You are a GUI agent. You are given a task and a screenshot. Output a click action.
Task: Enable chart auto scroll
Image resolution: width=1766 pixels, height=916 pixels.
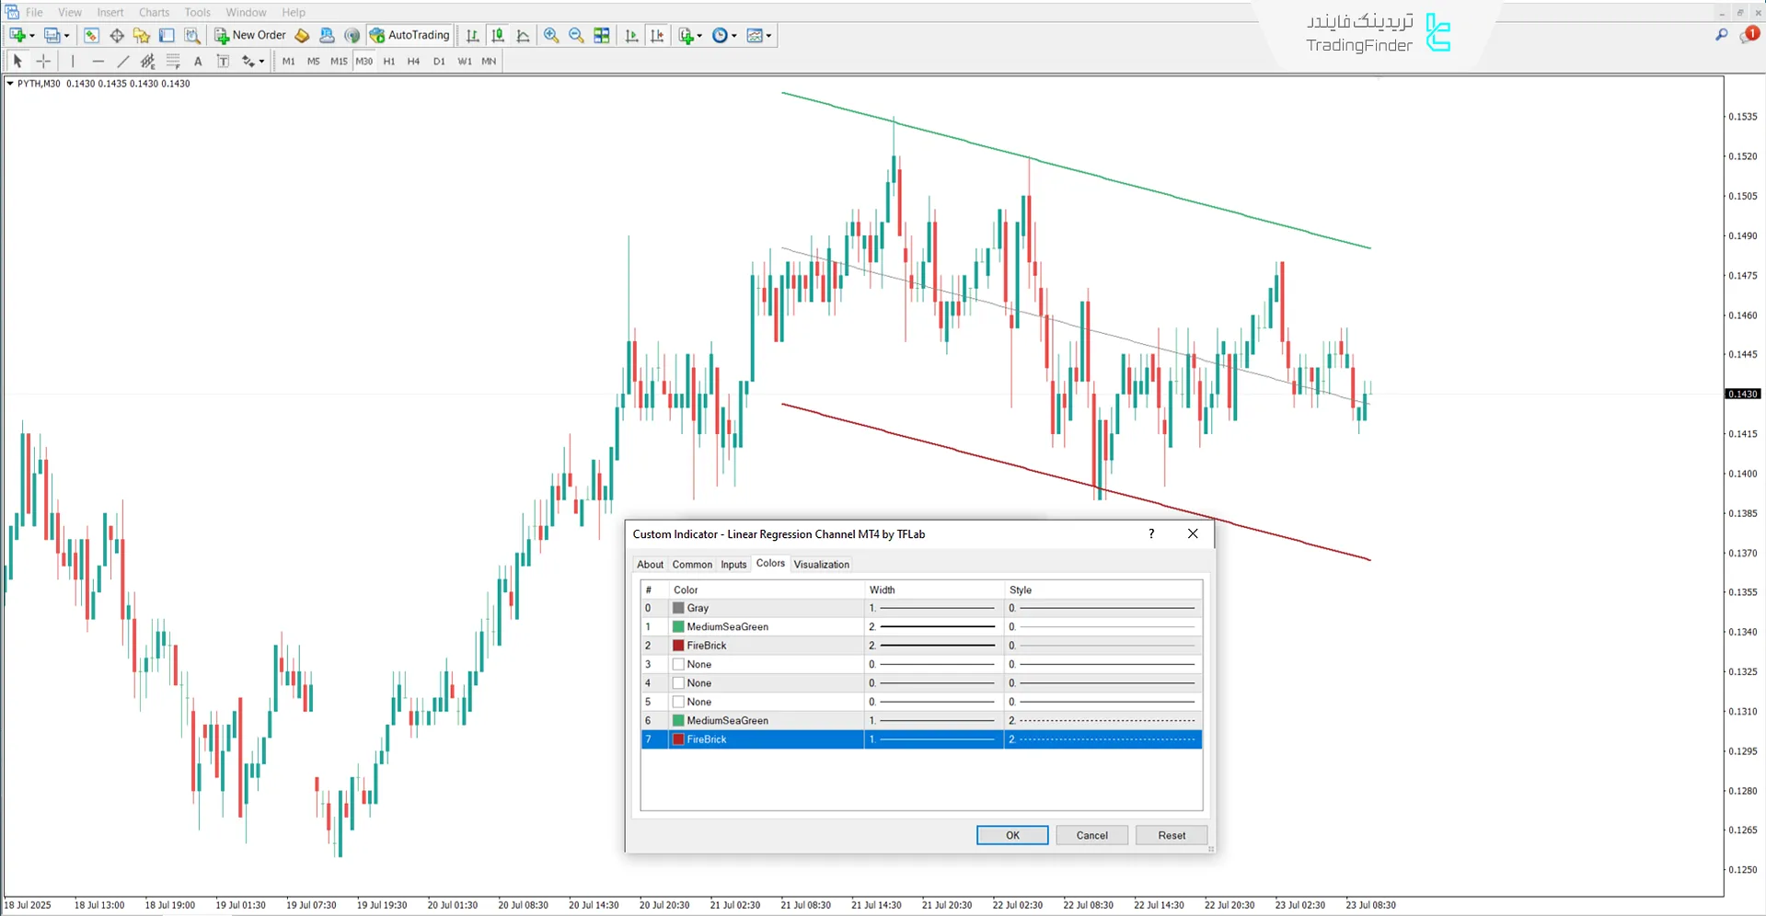(x=631, y=35)
